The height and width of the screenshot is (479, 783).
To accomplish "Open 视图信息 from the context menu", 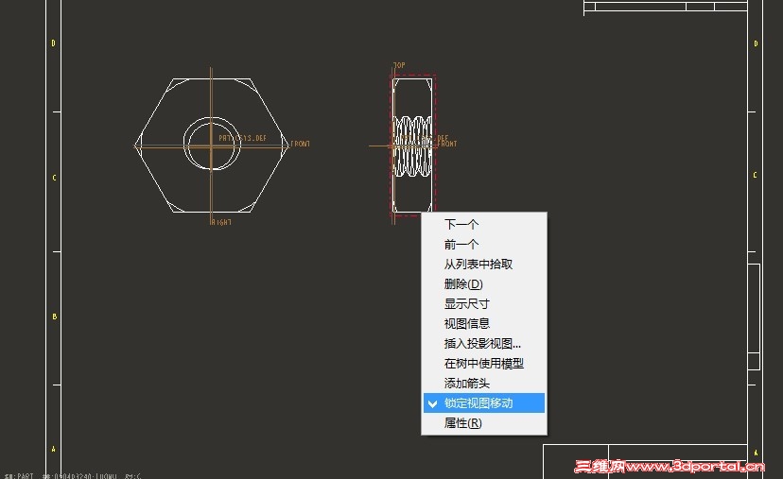I will (x=484, y=323).
